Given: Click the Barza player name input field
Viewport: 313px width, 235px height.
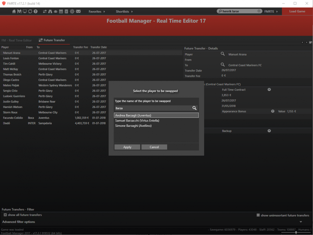Looking at the screenshot, I should tap(153, 108).
